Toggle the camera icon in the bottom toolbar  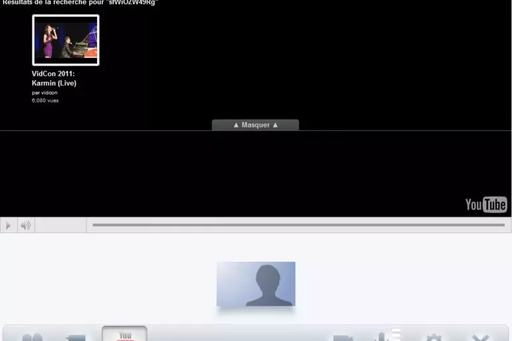point(343,338)
